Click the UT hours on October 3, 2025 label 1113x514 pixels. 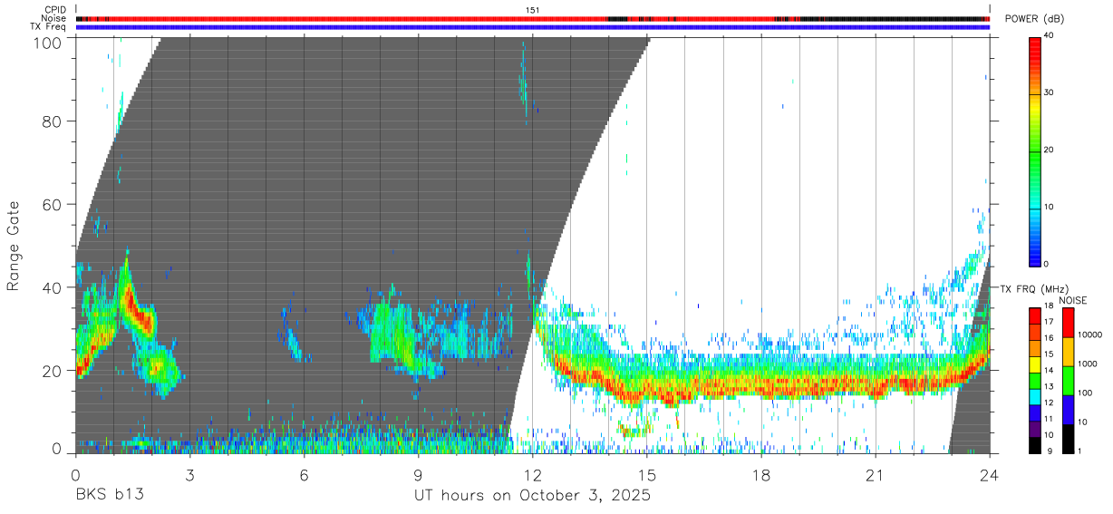pos(533,496)
